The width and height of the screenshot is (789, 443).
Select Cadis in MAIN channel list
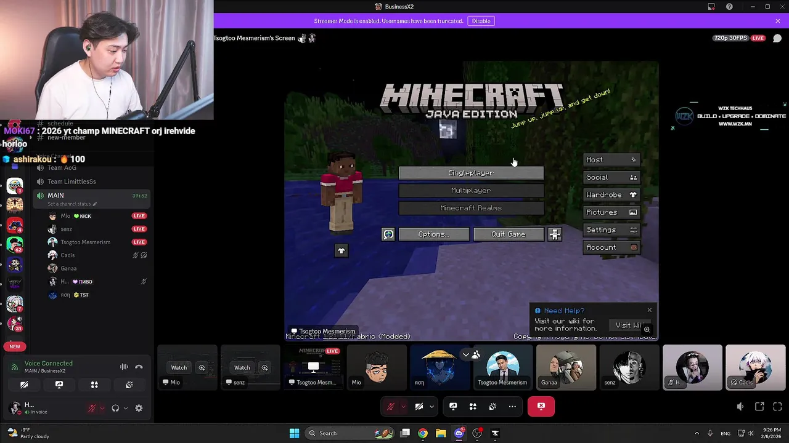(97, 255)
